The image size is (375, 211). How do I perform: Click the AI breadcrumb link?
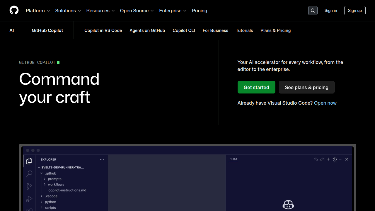[x=12, y=30]
